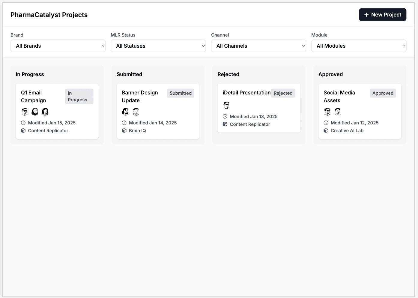
Task: Open the Social Media Assets project title
Action: 339,97
